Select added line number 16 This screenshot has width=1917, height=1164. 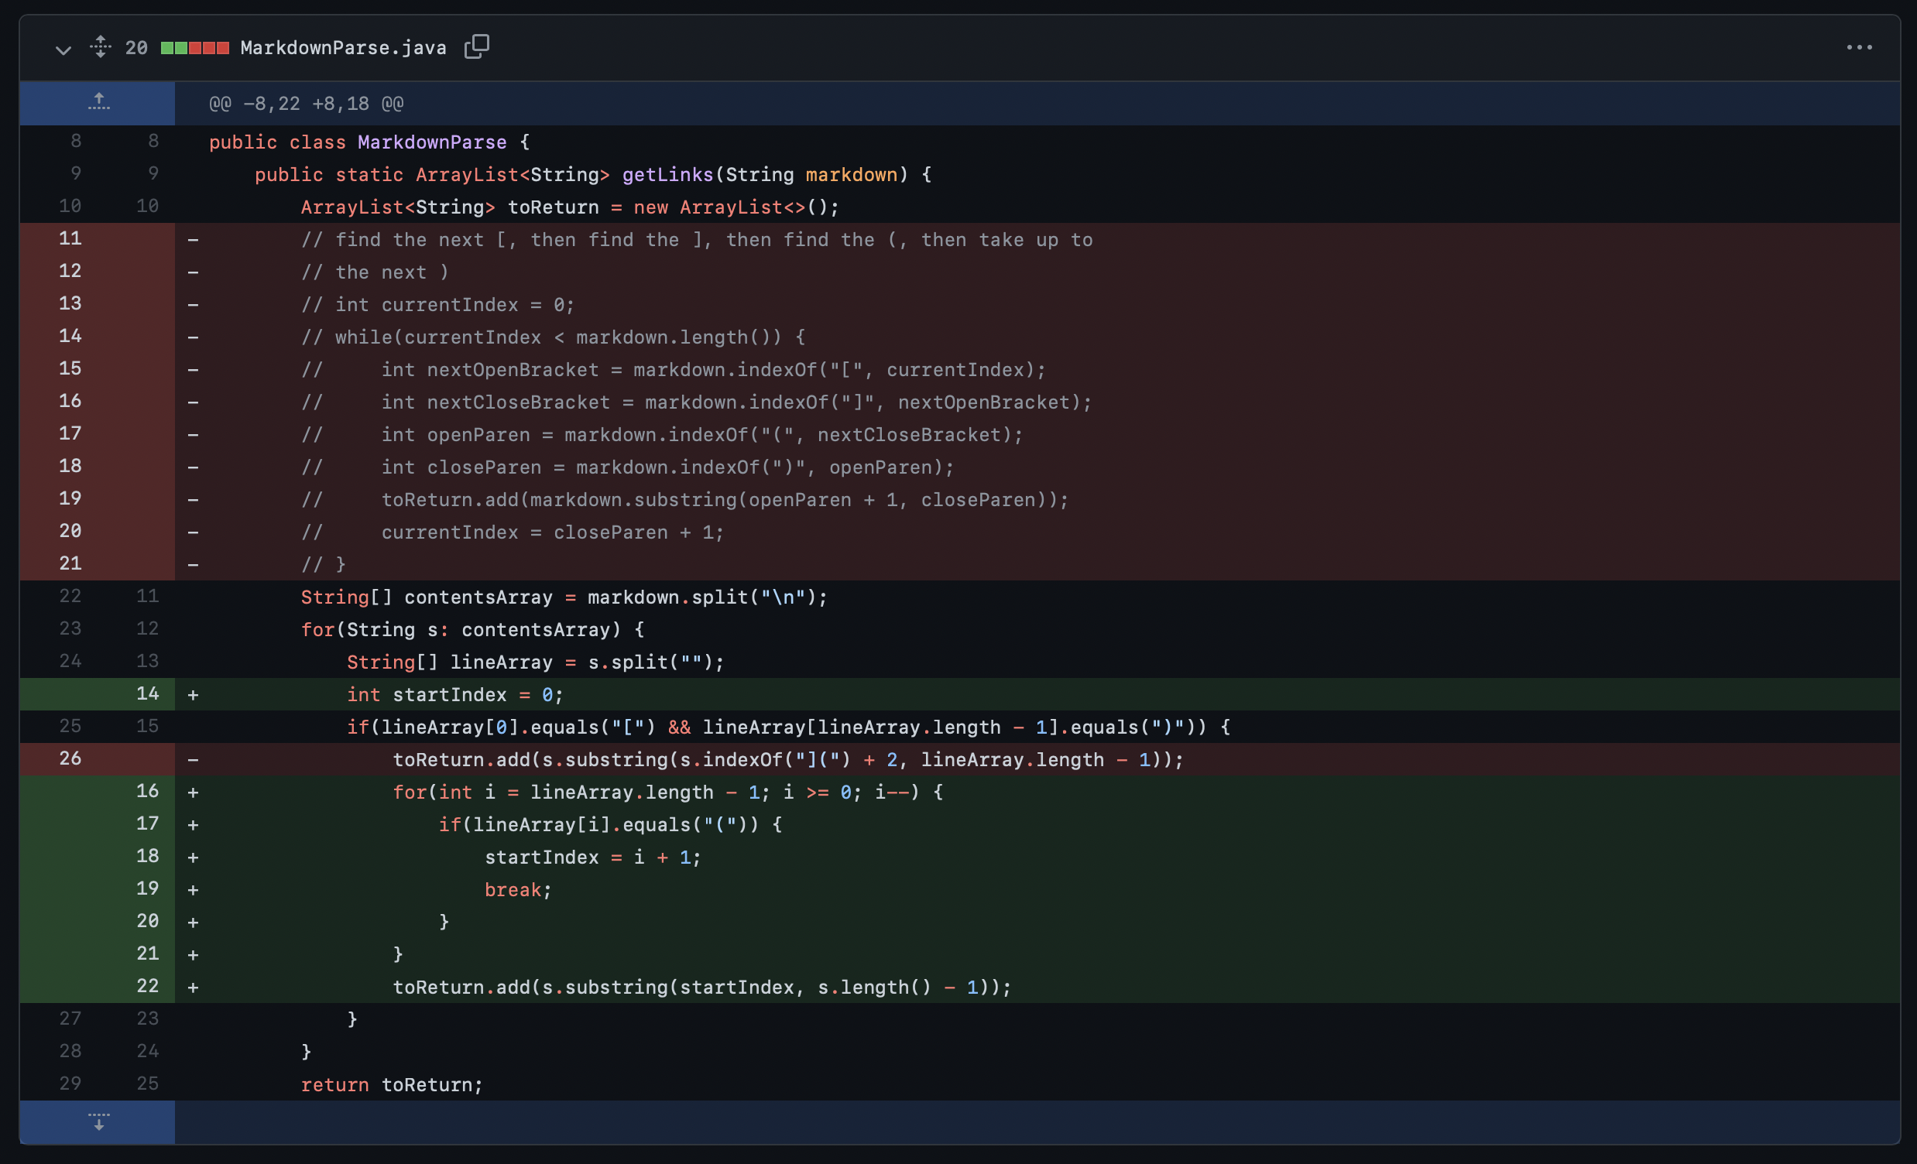point(147,792)
